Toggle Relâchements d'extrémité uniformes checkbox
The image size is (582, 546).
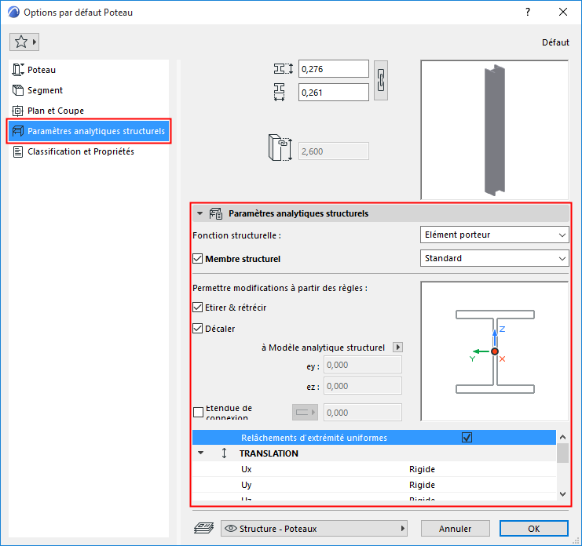point(467,438)
